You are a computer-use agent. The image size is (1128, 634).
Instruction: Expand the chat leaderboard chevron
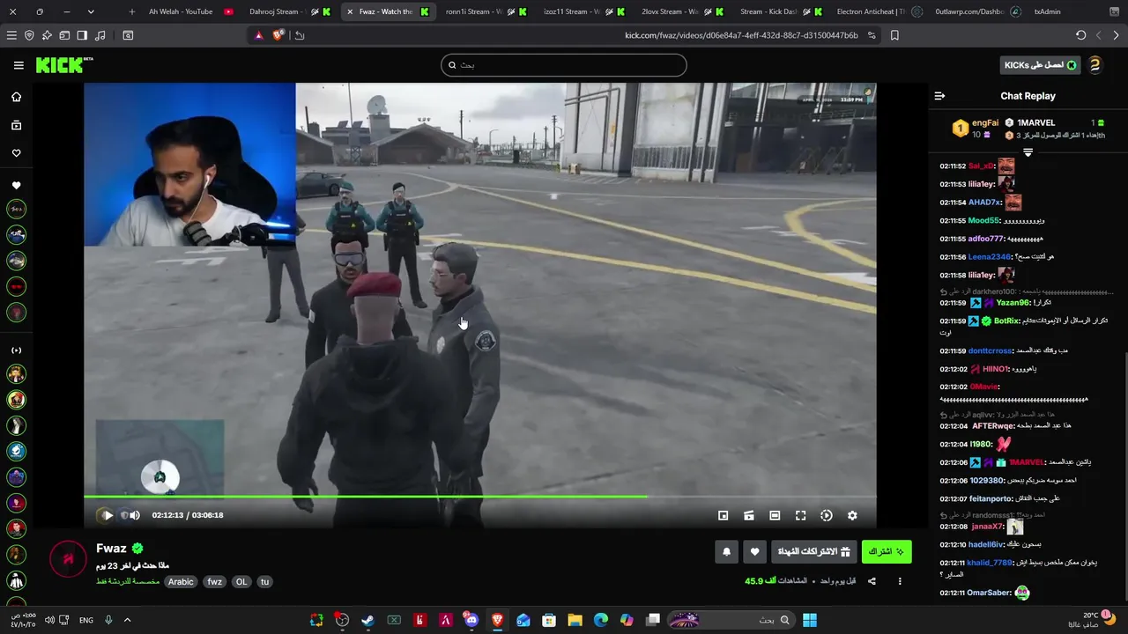click(1028, 152)
